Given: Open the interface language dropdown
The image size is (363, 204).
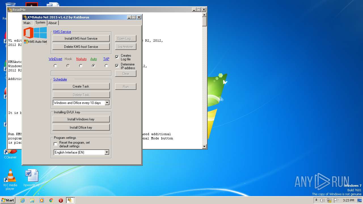Looking at the screenshot, I should tap(107, 152).
